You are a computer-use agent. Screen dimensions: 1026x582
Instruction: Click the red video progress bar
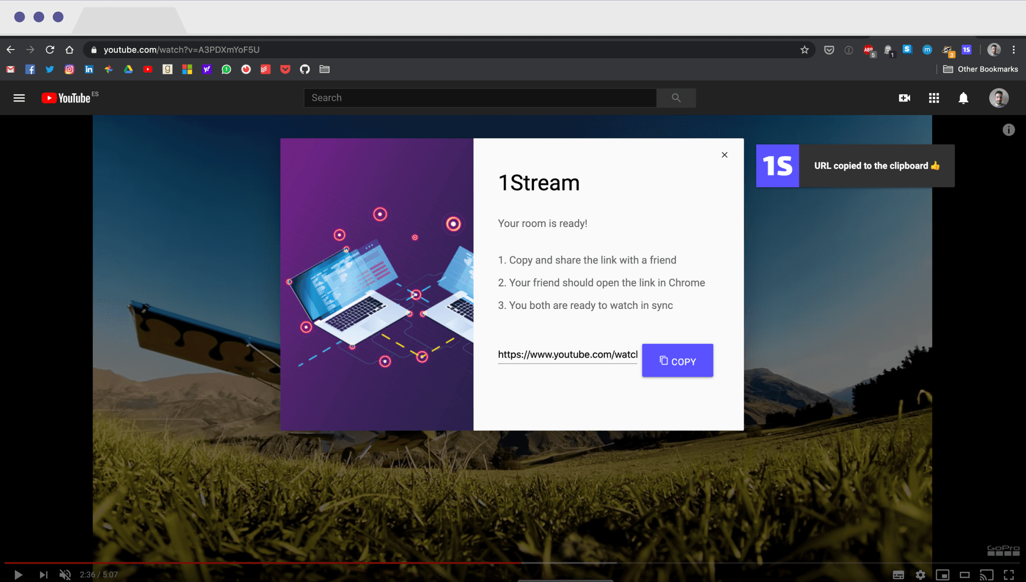267,563
